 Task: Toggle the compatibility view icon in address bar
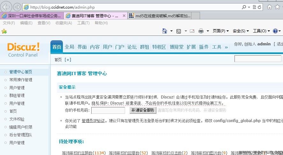[255, 7]
